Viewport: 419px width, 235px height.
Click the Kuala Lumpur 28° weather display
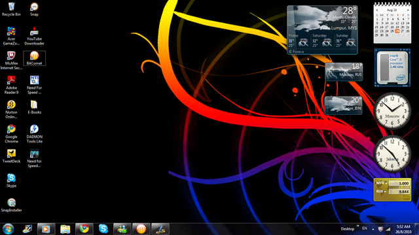(x=322, y=19)
